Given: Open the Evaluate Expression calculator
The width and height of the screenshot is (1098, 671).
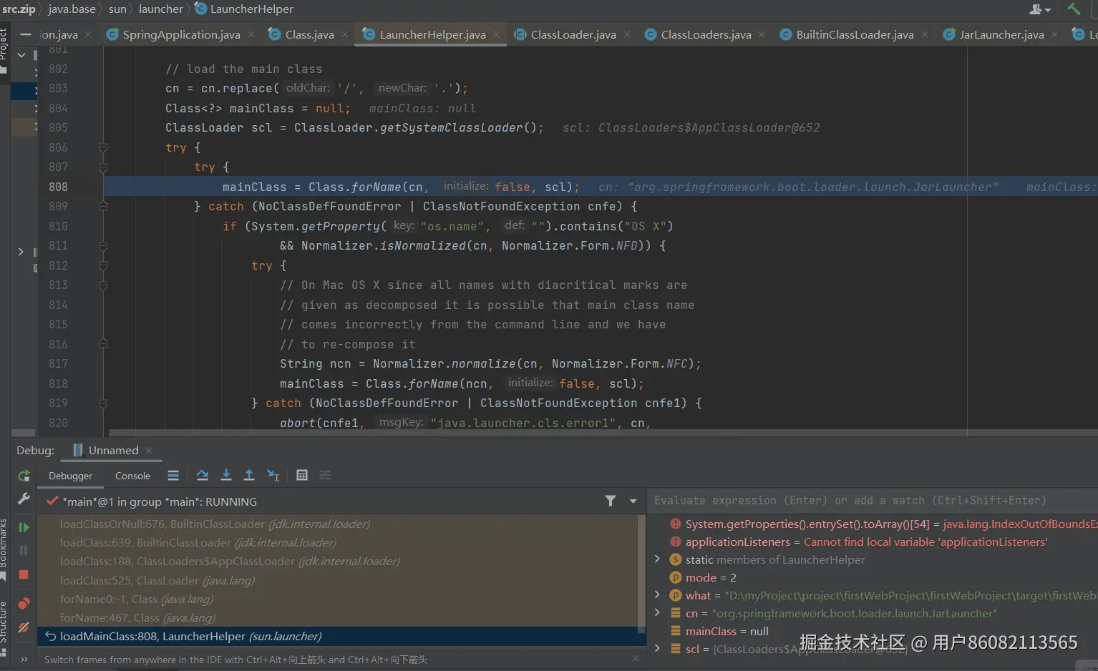Looking at the screenshot, I should click(302, 475).
